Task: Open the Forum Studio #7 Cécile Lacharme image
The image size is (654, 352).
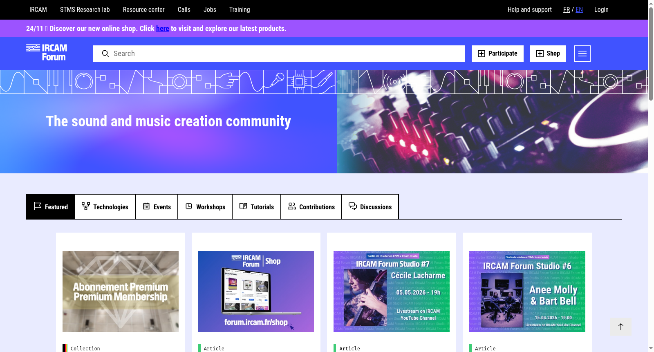Action: click(392, 291)
